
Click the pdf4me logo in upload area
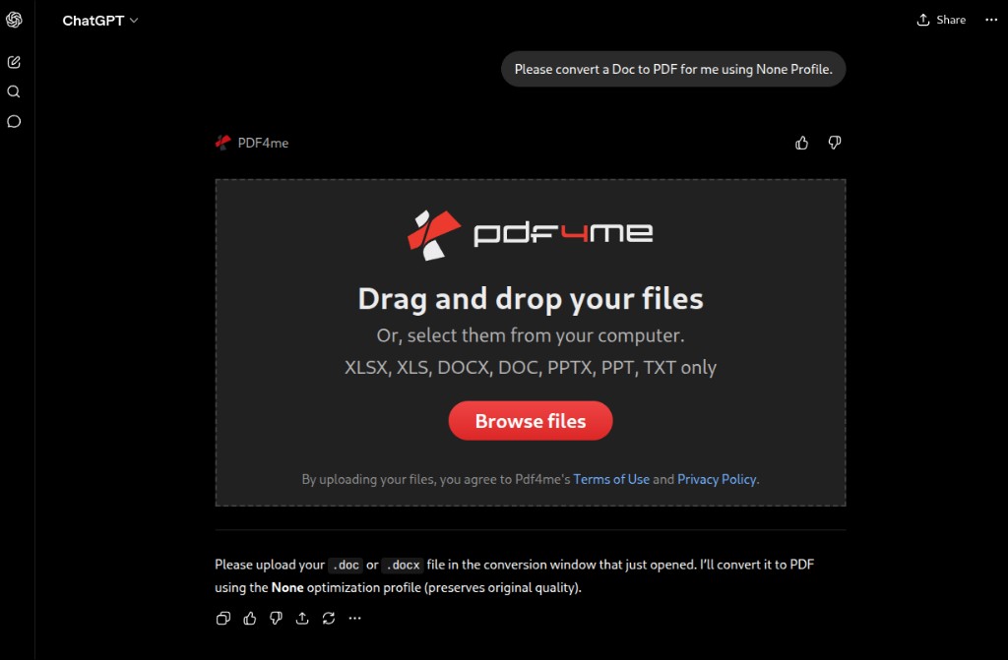click(531, 234)
